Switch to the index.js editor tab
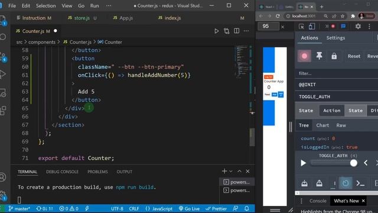Viewport: 378px width, 213px height. point(170,18)
